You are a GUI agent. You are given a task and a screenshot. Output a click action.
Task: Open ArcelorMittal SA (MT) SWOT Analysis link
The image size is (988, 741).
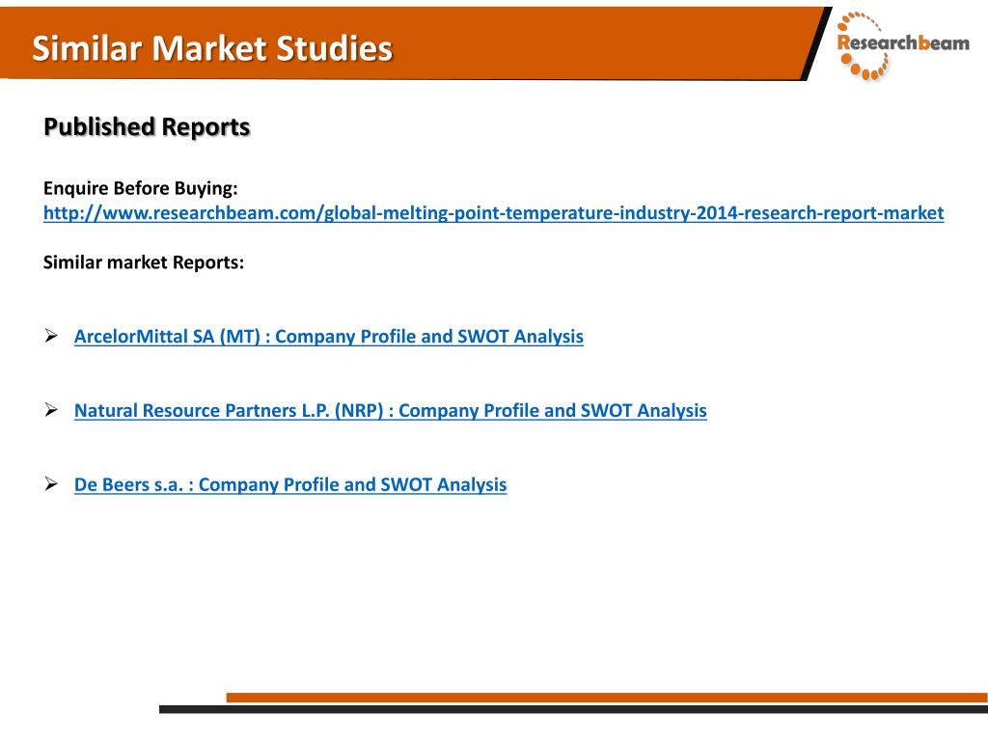(x=328, y=337)
